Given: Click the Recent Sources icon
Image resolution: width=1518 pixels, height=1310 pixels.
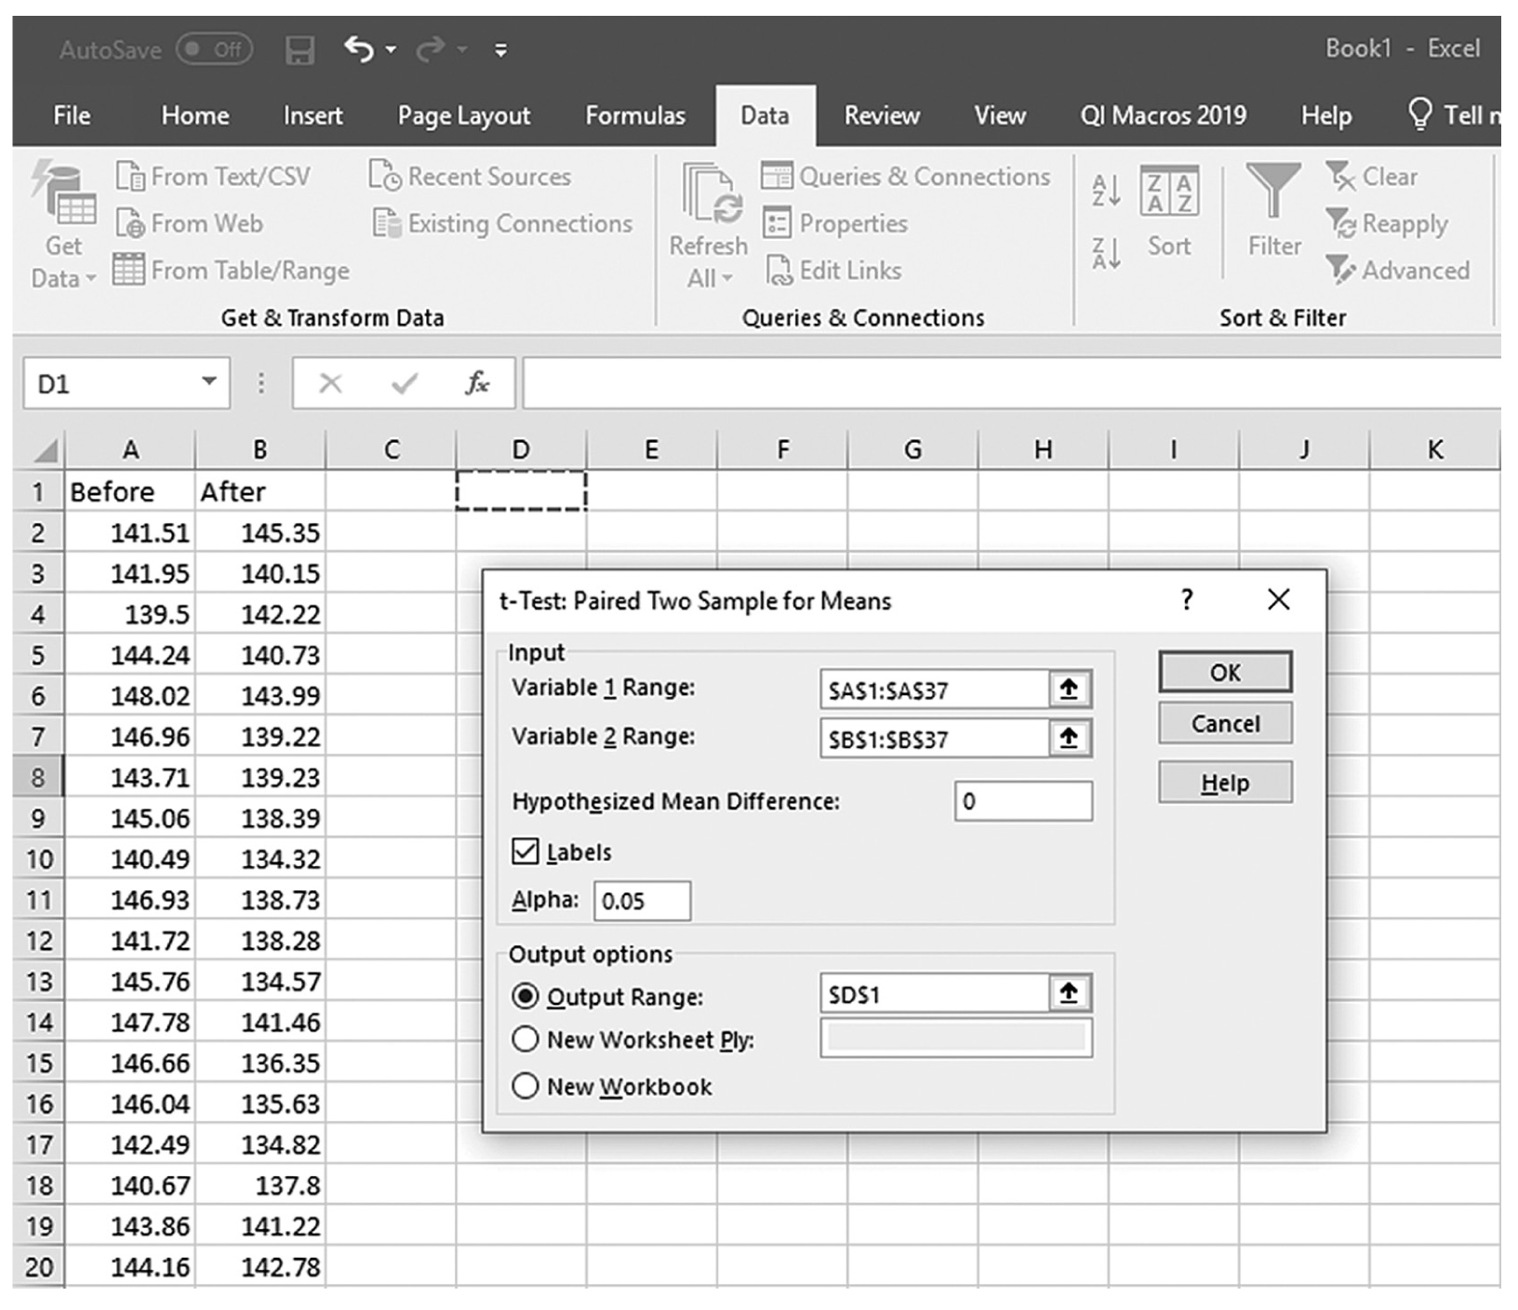Looking at the screenshot, I should [385, 176].
